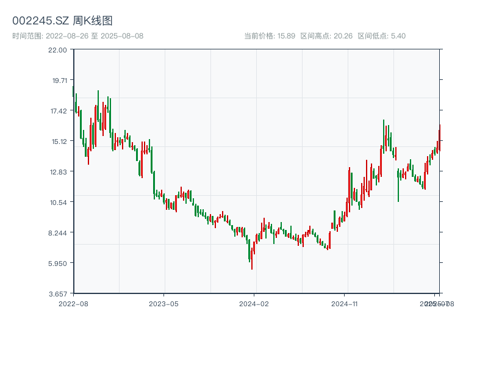Image resolution: width=488 pixels, height=366 pixels.
Task: Click the 2022-08 date axis label
Action: (x=73, y=303)
